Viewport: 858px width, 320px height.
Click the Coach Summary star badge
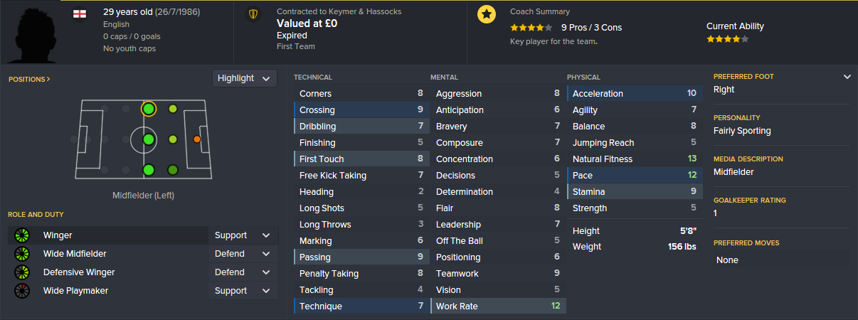click(x=487, y=14)
